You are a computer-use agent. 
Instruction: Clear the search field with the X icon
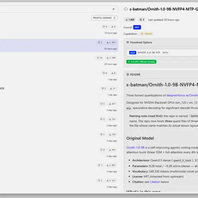click(x=114, y=9)
